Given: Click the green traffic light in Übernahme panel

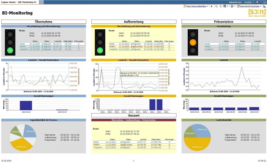Looking at the screenshot, I should click(x=10, y=51).
